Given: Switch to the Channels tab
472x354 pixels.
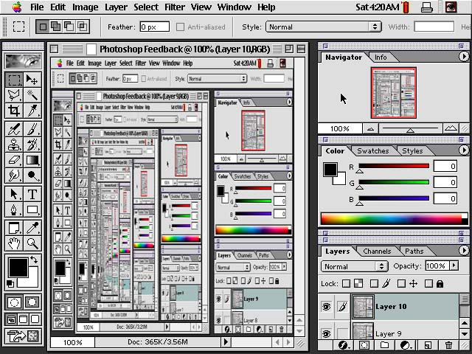Looking at the screenshot, I should pyautogui.click(x=377, y=251).
